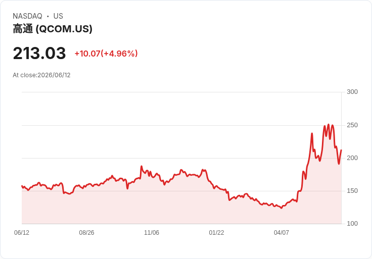Click the first 240 spike before the 250 peaks
Screen dimensions: 372x259
312,133
